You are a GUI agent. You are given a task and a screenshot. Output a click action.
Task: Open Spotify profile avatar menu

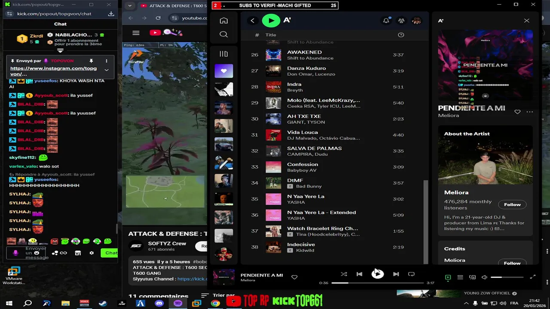tap(416, 21)
